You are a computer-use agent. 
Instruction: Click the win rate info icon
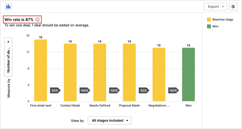pos(37,20)
